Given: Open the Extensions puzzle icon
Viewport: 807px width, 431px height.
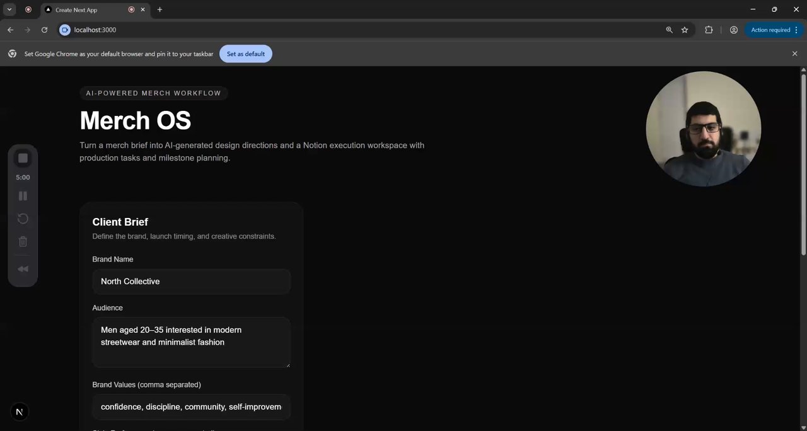Looking at the screenshot, I should [x=709, y=30].
